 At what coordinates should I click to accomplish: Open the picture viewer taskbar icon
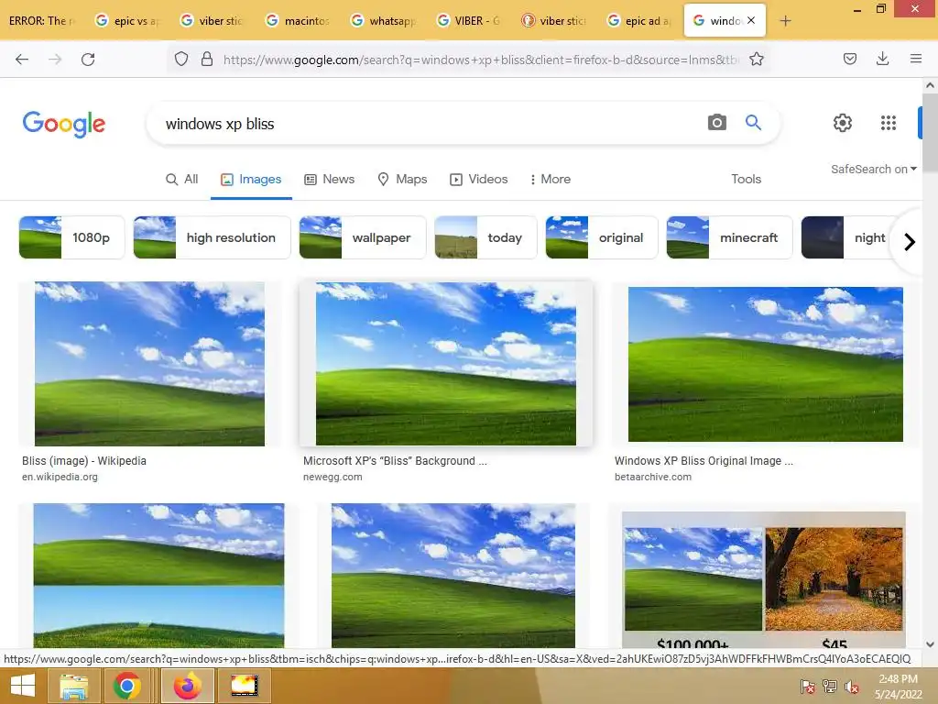click(x=245, y=686)
